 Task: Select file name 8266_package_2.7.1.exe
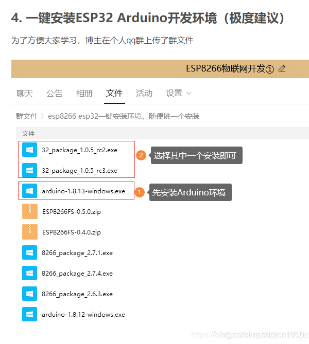[77, 253]
